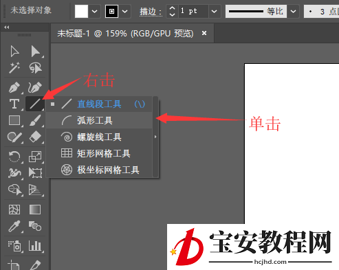Choose 极坐标网格工具 from the flyout menu

99,170
